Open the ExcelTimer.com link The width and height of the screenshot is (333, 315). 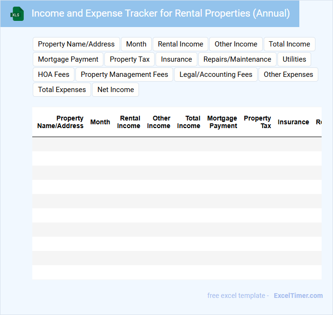click(x=298, y=296)
